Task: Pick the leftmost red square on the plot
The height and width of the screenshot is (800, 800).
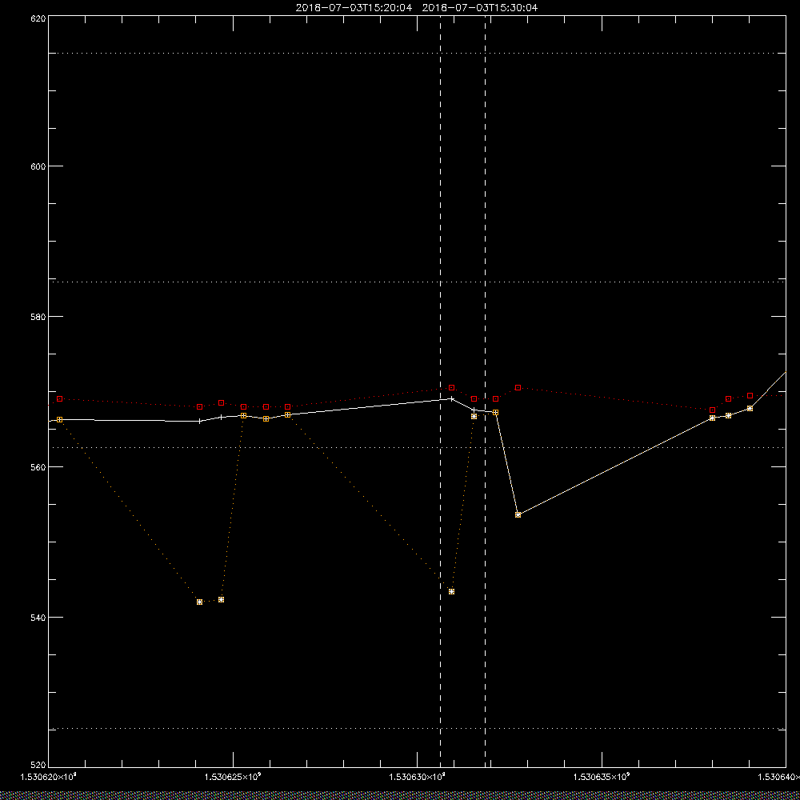Action: (x=60, y=398)
